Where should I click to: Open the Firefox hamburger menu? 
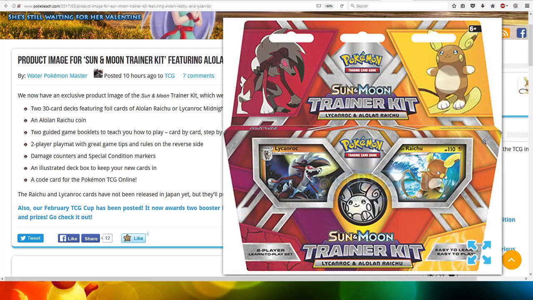pos(527,6)
